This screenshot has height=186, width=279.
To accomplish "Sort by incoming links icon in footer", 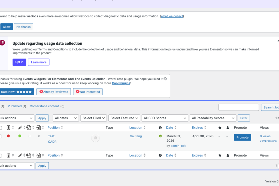I will pos(38,155).
